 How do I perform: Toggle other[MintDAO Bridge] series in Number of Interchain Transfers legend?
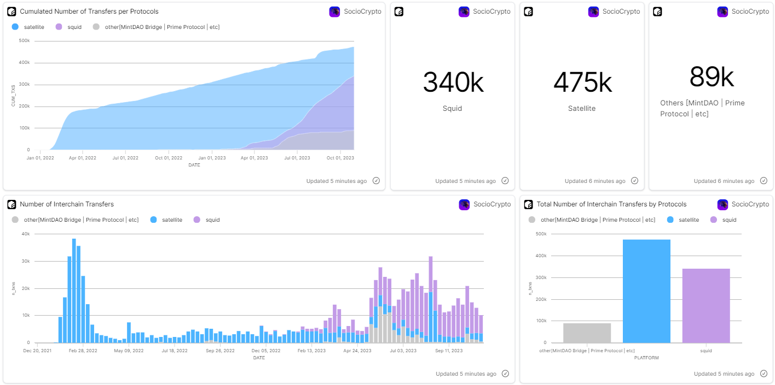(x=75, y=220)
